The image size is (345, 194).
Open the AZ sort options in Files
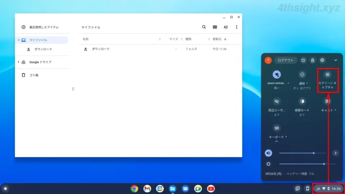click(226, 27)
